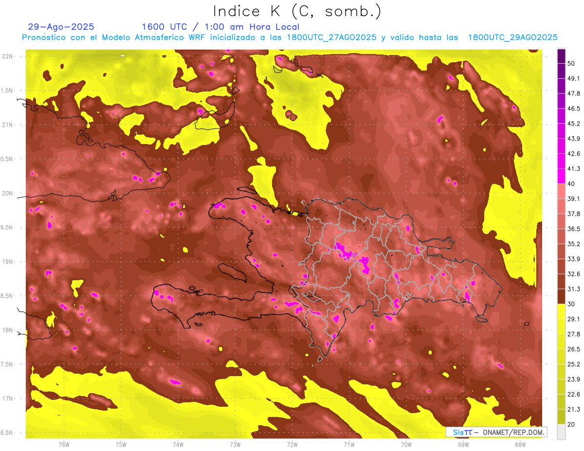Click the '73W' longitude label
This screenshot has height=451, width=584.
pyautogui.click(x=235, y=444)
